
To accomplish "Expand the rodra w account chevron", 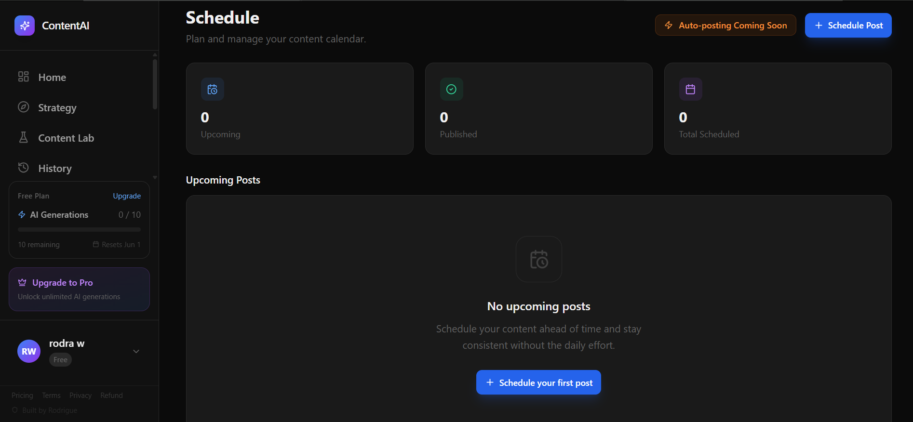I will click(x=136, y=351).
